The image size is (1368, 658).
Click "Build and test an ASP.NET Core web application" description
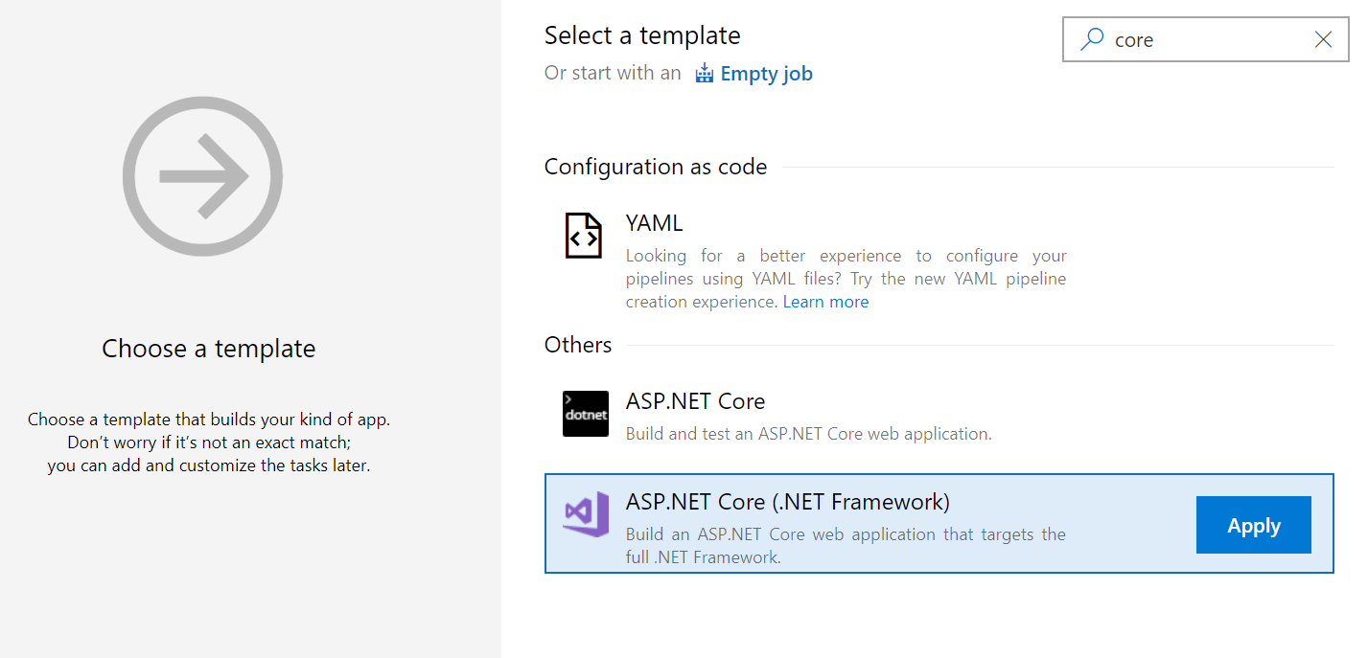(x=808, y=434)
